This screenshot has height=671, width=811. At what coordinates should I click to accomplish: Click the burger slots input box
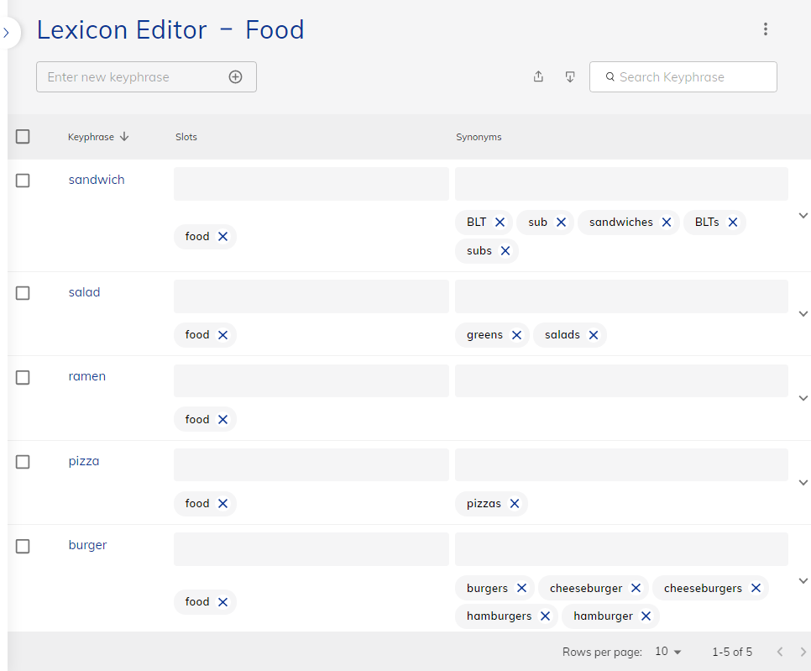pyautogui.click(x=311, y=549)
